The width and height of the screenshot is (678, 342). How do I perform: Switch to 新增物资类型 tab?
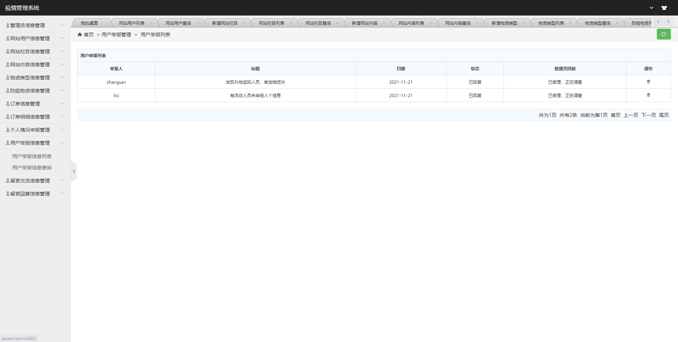pos(504,23)
